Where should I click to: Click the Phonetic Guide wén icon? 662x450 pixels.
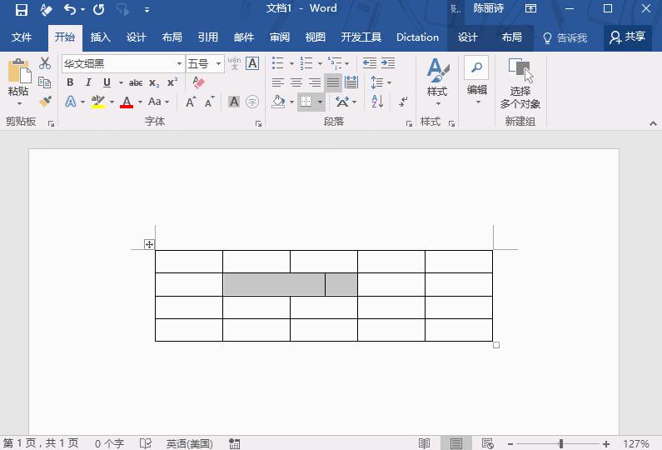tap(234, 63)
